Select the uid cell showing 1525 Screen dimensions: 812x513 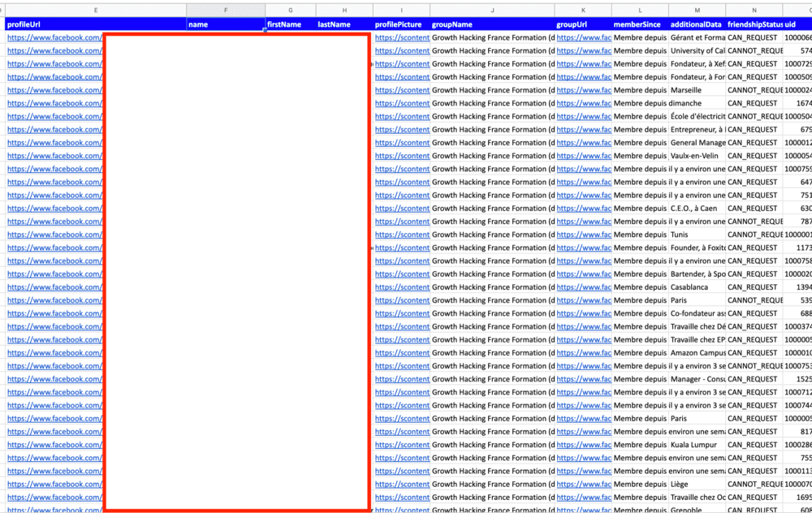(x=797, y=379)
